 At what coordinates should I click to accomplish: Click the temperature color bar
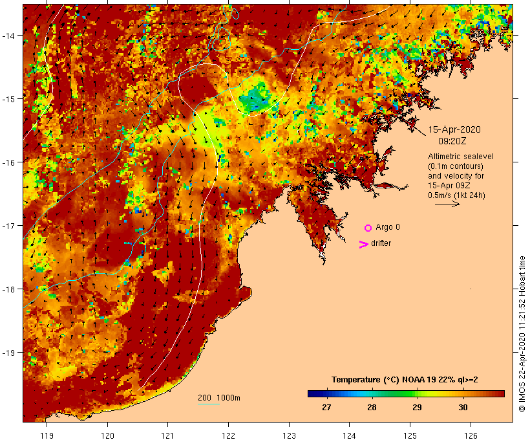coord(406,393)
